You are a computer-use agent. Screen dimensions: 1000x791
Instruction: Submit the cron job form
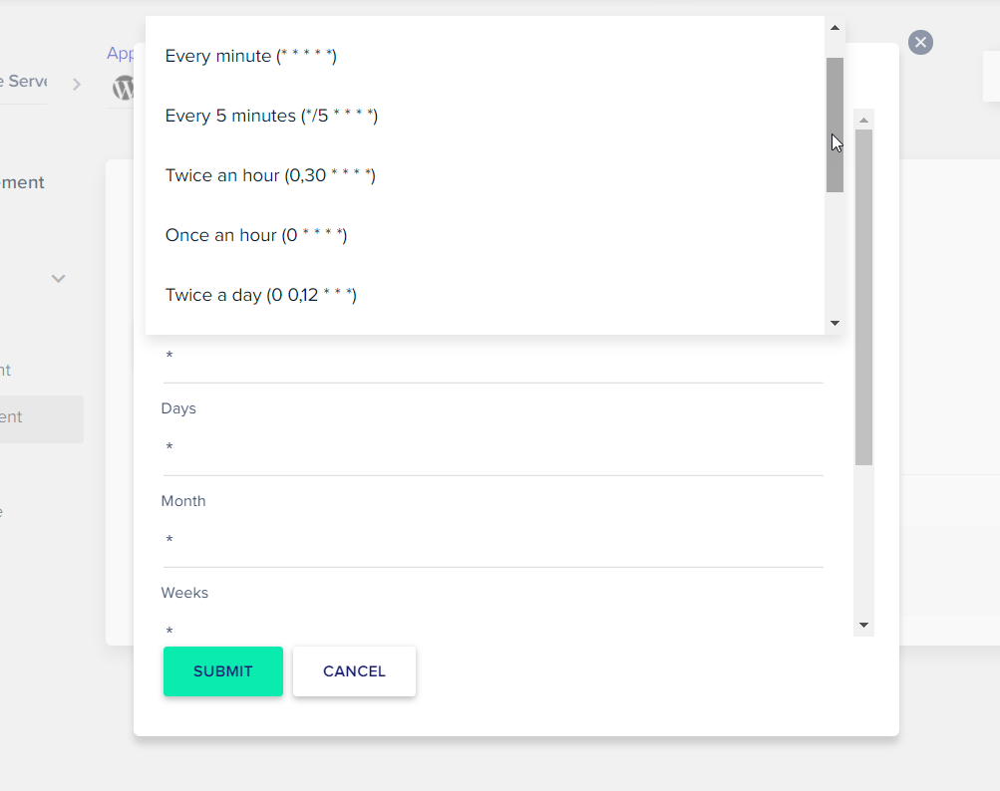(x=223, y=671)
